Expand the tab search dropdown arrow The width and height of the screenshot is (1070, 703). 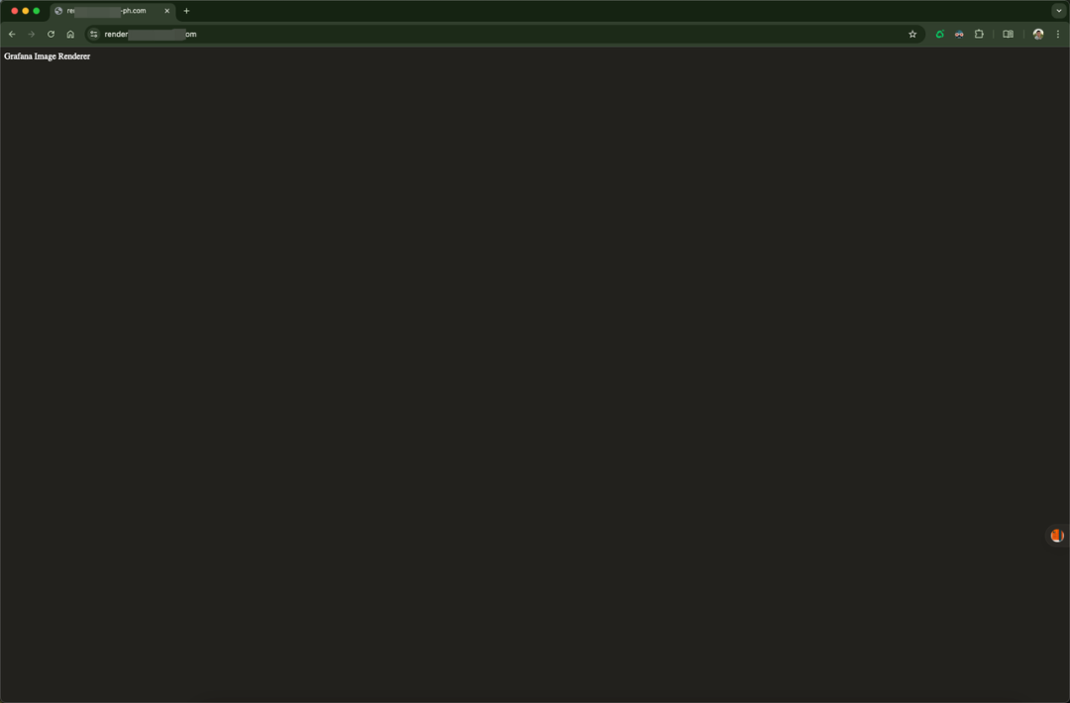point(1058,11)
